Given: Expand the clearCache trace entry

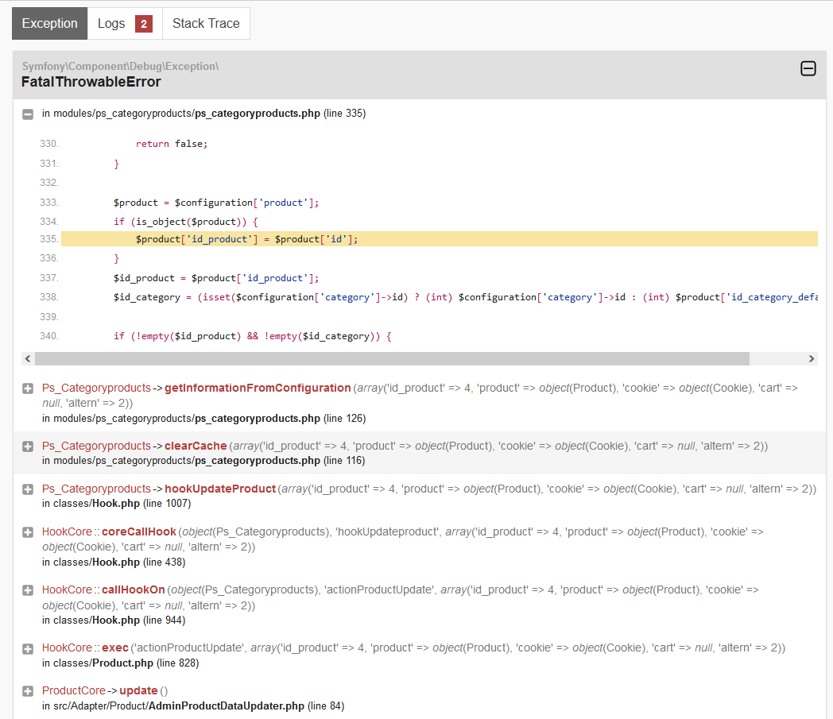Looking at the screenshot, I should [28, 446].
